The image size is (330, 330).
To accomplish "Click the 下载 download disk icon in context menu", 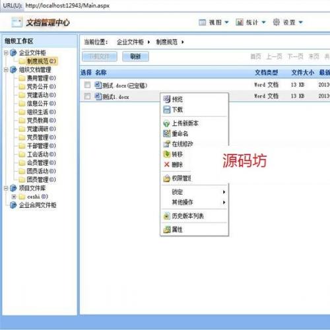I will tap(167, 110).
